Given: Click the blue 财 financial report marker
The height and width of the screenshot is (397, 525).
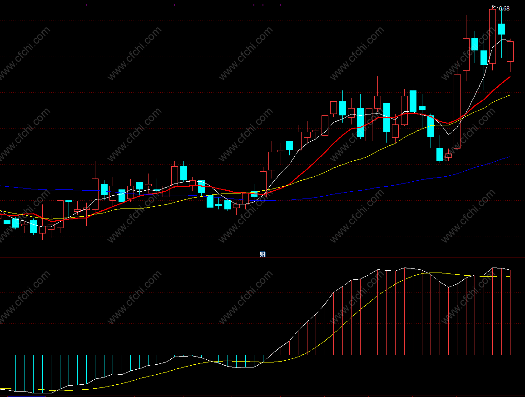Looking at the screenshot, I should 262,254.
